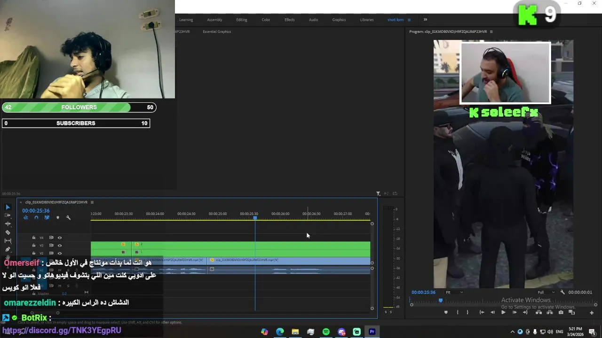Click Program monitor playhead scrub marker

click(x=441, y=300)
